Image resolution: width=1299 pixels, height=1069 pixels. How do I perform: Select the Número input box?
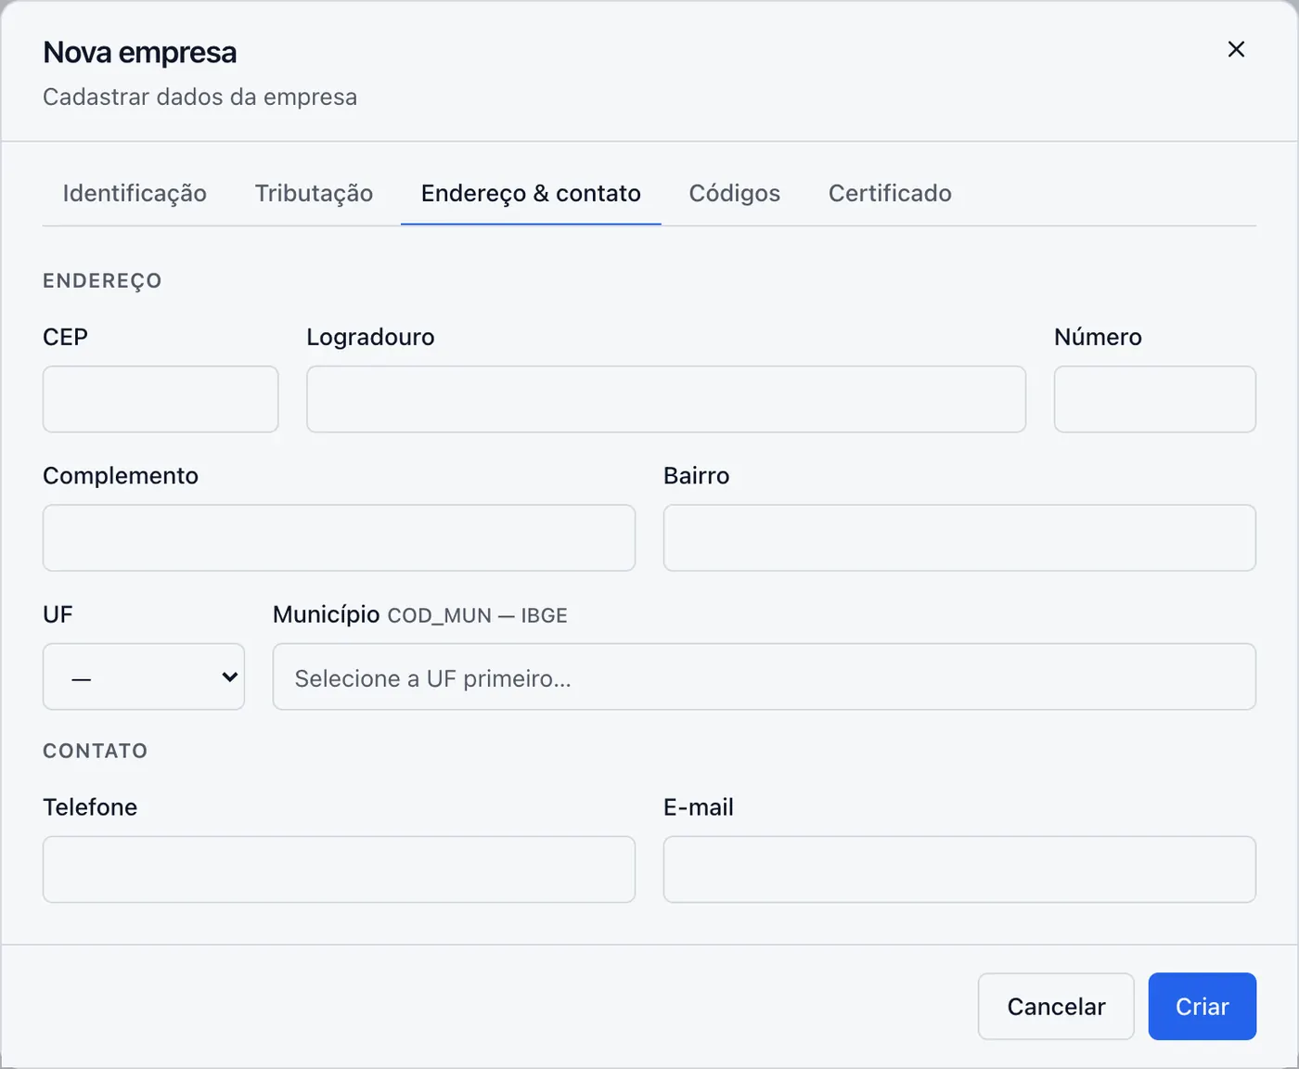click(x=1155, y=399)
